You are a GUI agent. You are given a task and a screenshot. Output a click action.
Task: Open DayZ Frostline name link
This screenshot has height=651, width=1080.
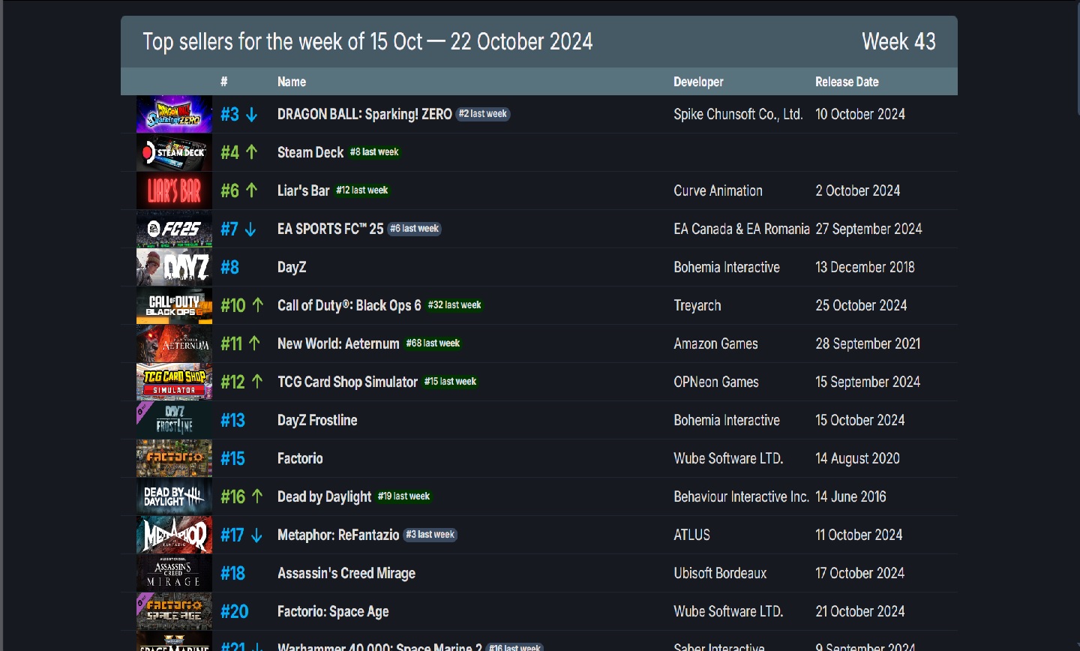317,420
